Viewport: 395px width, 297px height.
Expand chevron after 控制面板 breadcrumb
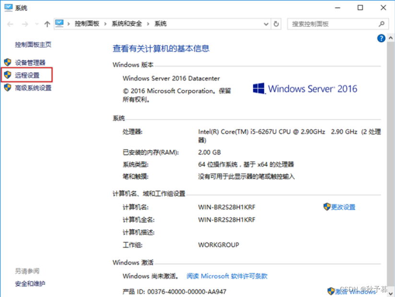coord(105,24)
